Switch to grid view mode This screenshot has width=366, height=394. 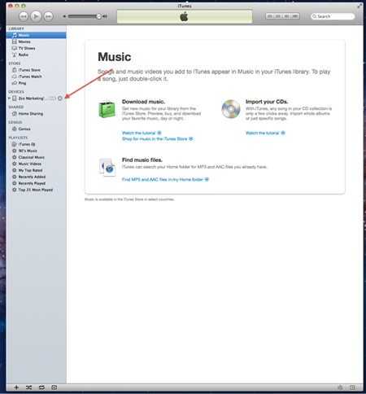tap(286, 16)
